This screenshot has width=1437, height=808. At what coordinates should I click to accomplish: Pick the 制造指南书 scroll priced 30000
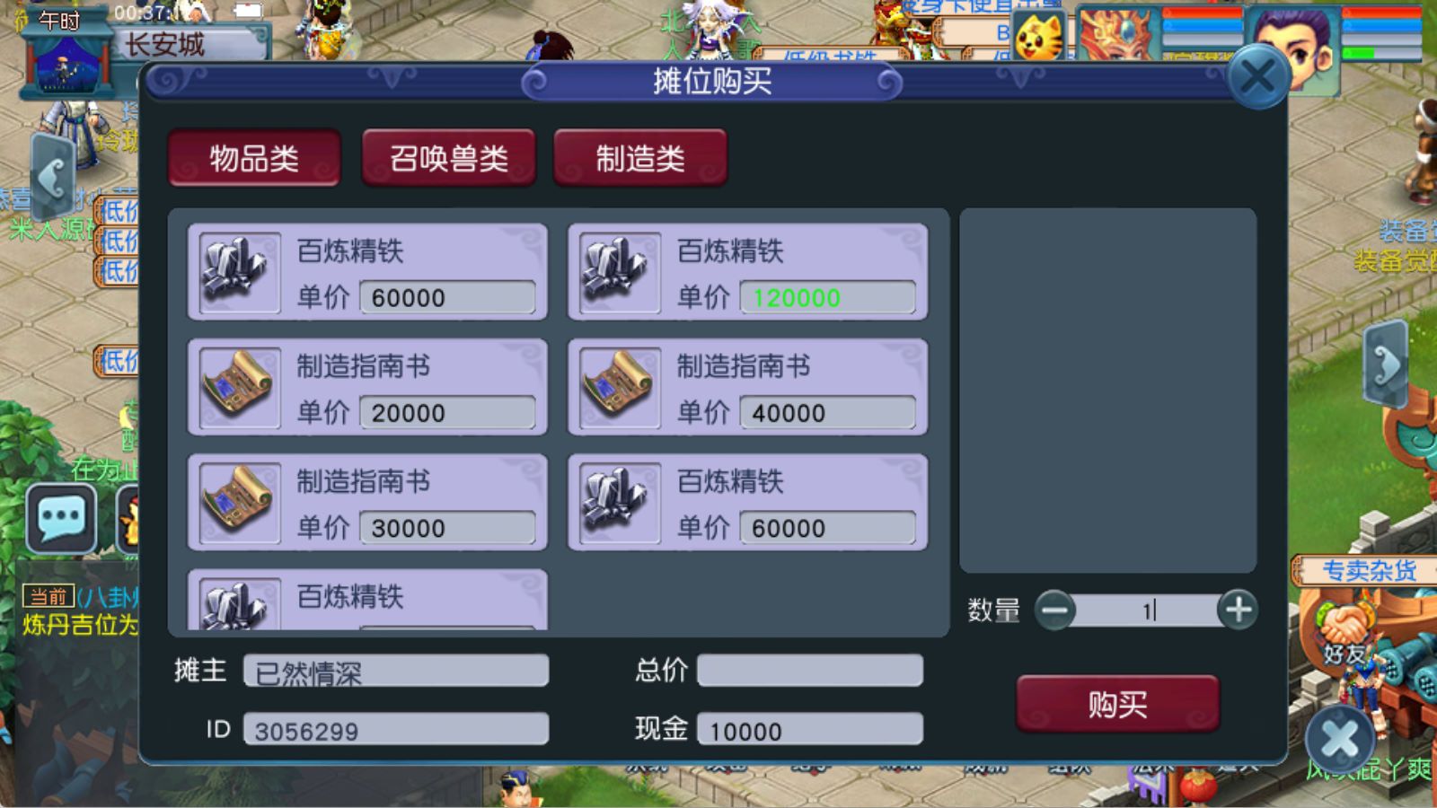(x=367, y=502)
